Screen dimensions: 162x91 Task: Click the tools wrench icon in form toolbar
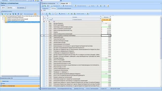tap(100, 6)
